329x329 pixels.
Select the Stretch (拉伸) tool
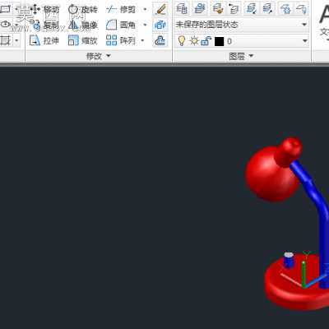[x=44, y=40]
